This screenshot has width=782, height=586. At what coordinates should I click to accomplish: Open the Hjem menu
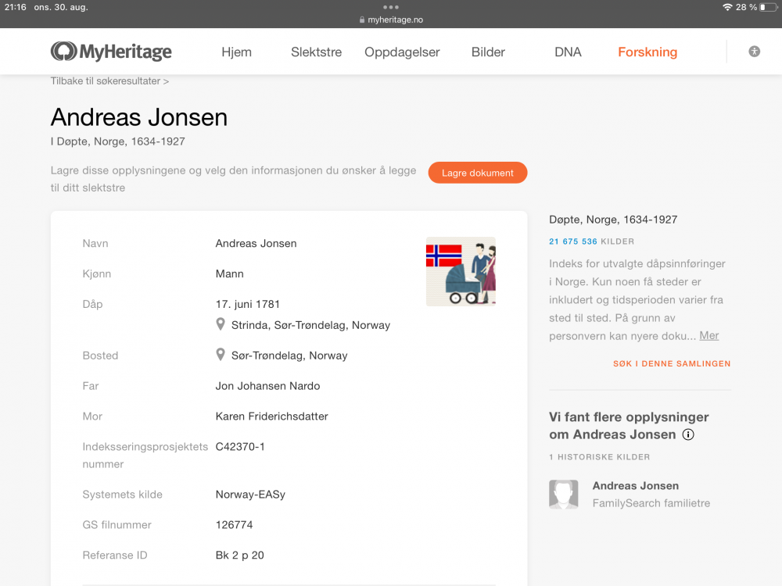[236, 52]
